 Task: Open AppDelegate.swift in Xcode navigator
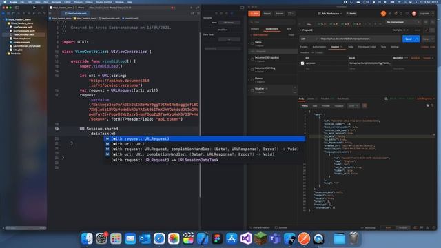[23, 27]
